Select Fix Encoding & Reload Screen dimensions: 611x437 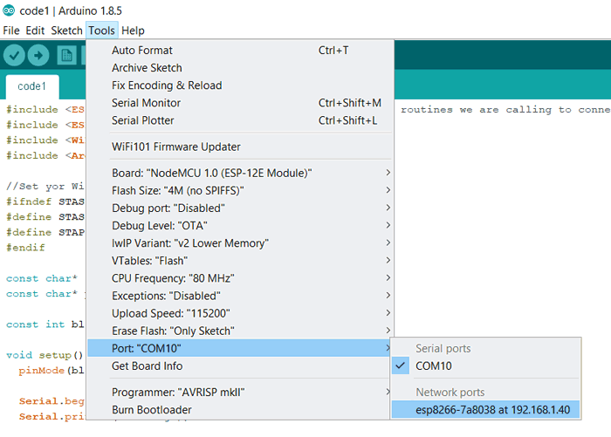[240, 85]
